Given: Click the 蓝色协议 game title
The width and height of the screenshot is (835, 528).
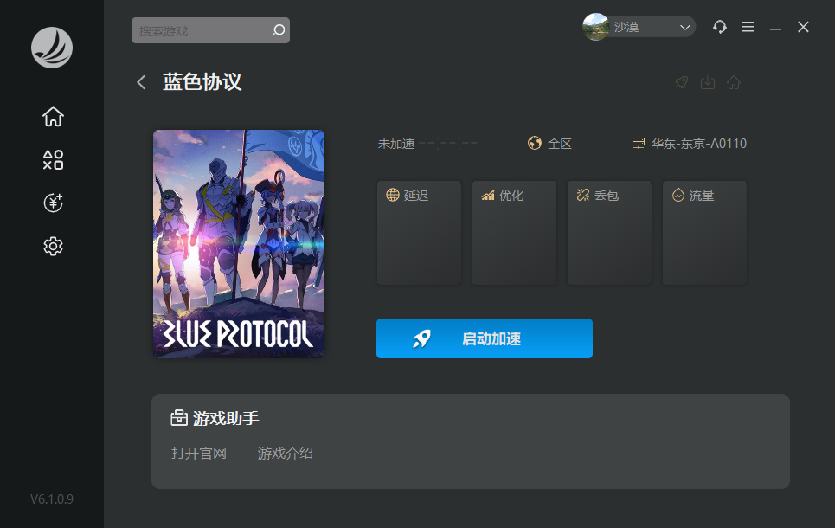Looking at the screenshot, I should point(202,82).
